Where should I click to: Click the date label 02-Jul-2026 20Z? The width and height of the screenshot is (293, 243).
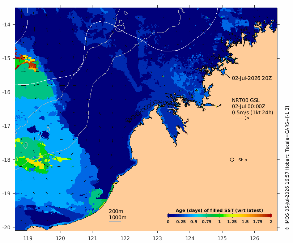click(252, 78)
